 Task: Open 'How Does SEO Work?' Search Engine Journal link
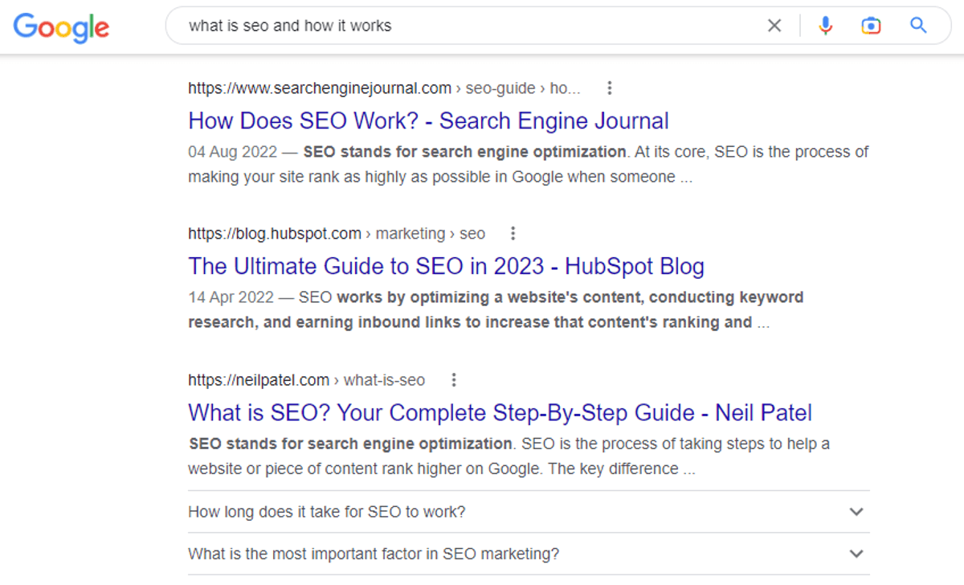428,121
